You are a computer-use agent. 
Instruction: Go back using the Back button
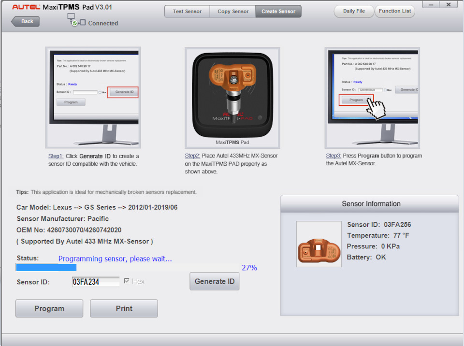coord(26,21)
